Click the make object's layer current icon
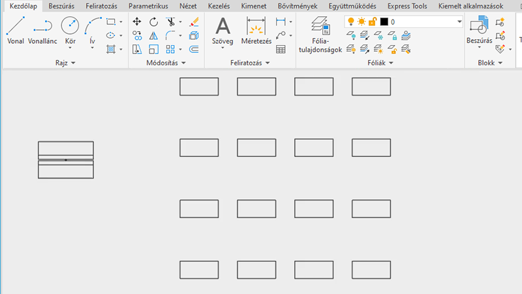522x294 pixels. click(406, 35)
